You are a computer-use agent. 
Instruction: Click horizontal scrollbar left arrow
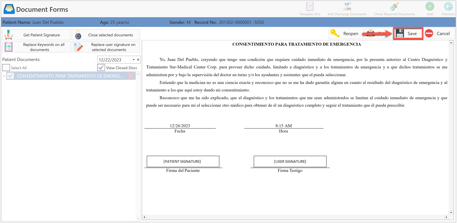pyautogui.click(x=144, y=217)
